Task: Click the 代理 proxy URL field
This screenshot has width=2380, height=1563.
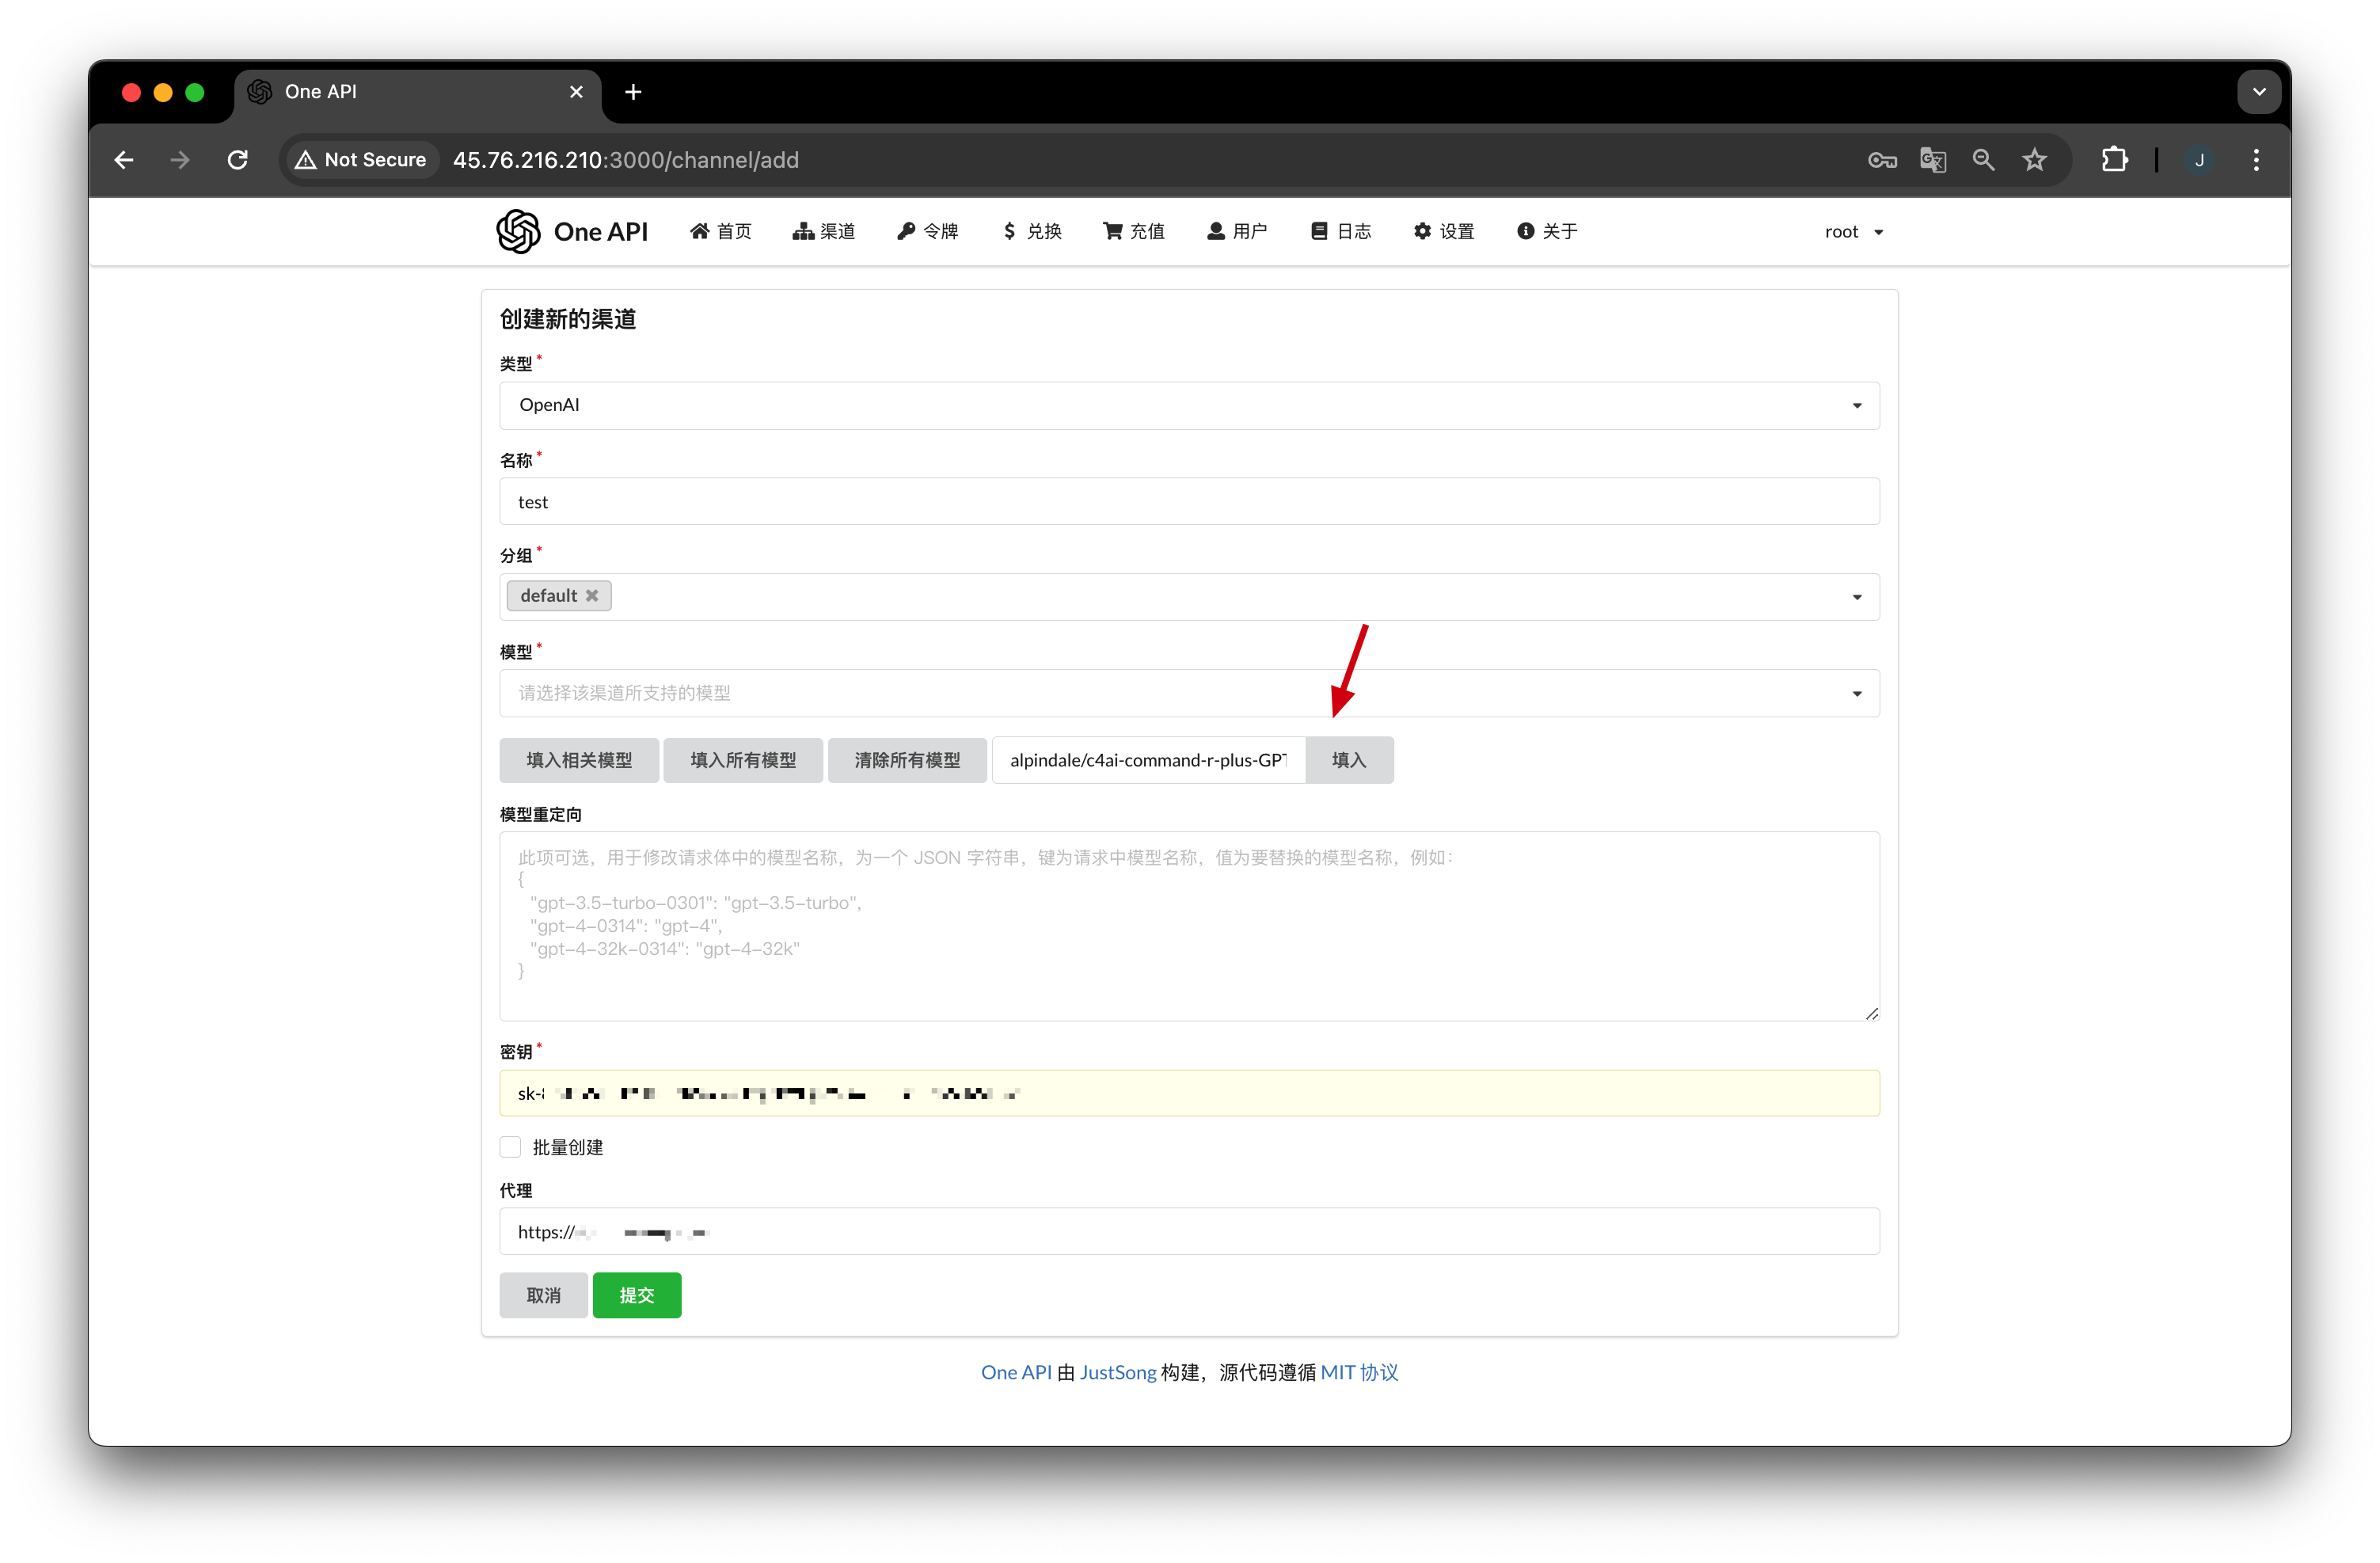Action: [1189, 1232]
